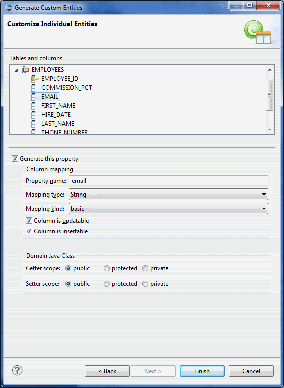
Task: Select private setter scope
Action: (145, 284)
